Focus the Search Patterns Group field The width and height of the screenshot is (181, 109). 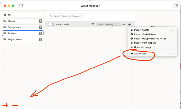pos(91,16)
